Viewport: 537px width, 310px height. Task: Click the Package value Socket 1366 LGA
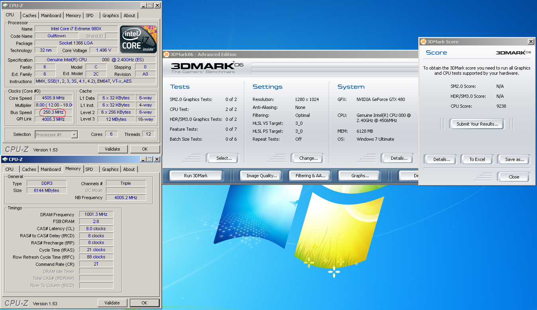(x=76, y=43)
